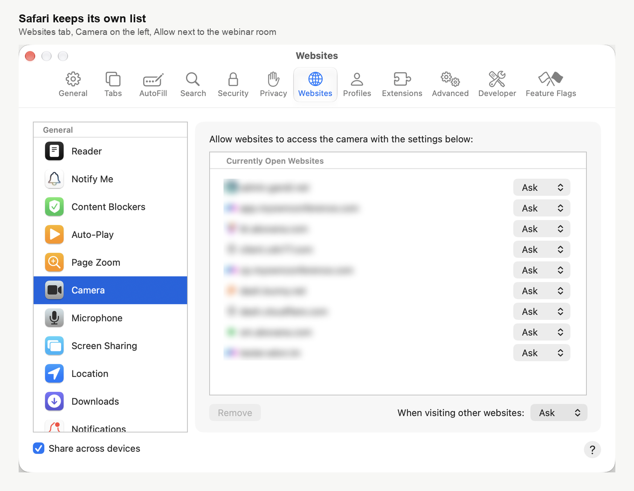This screenshot has width=634, height=491.
Task: Select Camera in the sidebar
Action: (x=110, y=290)
